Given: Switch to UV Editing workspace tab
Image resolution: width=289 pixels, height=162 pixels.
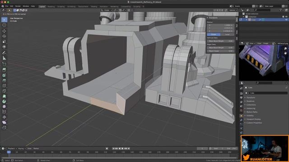Looking at the screenshot, I should 71,6.
